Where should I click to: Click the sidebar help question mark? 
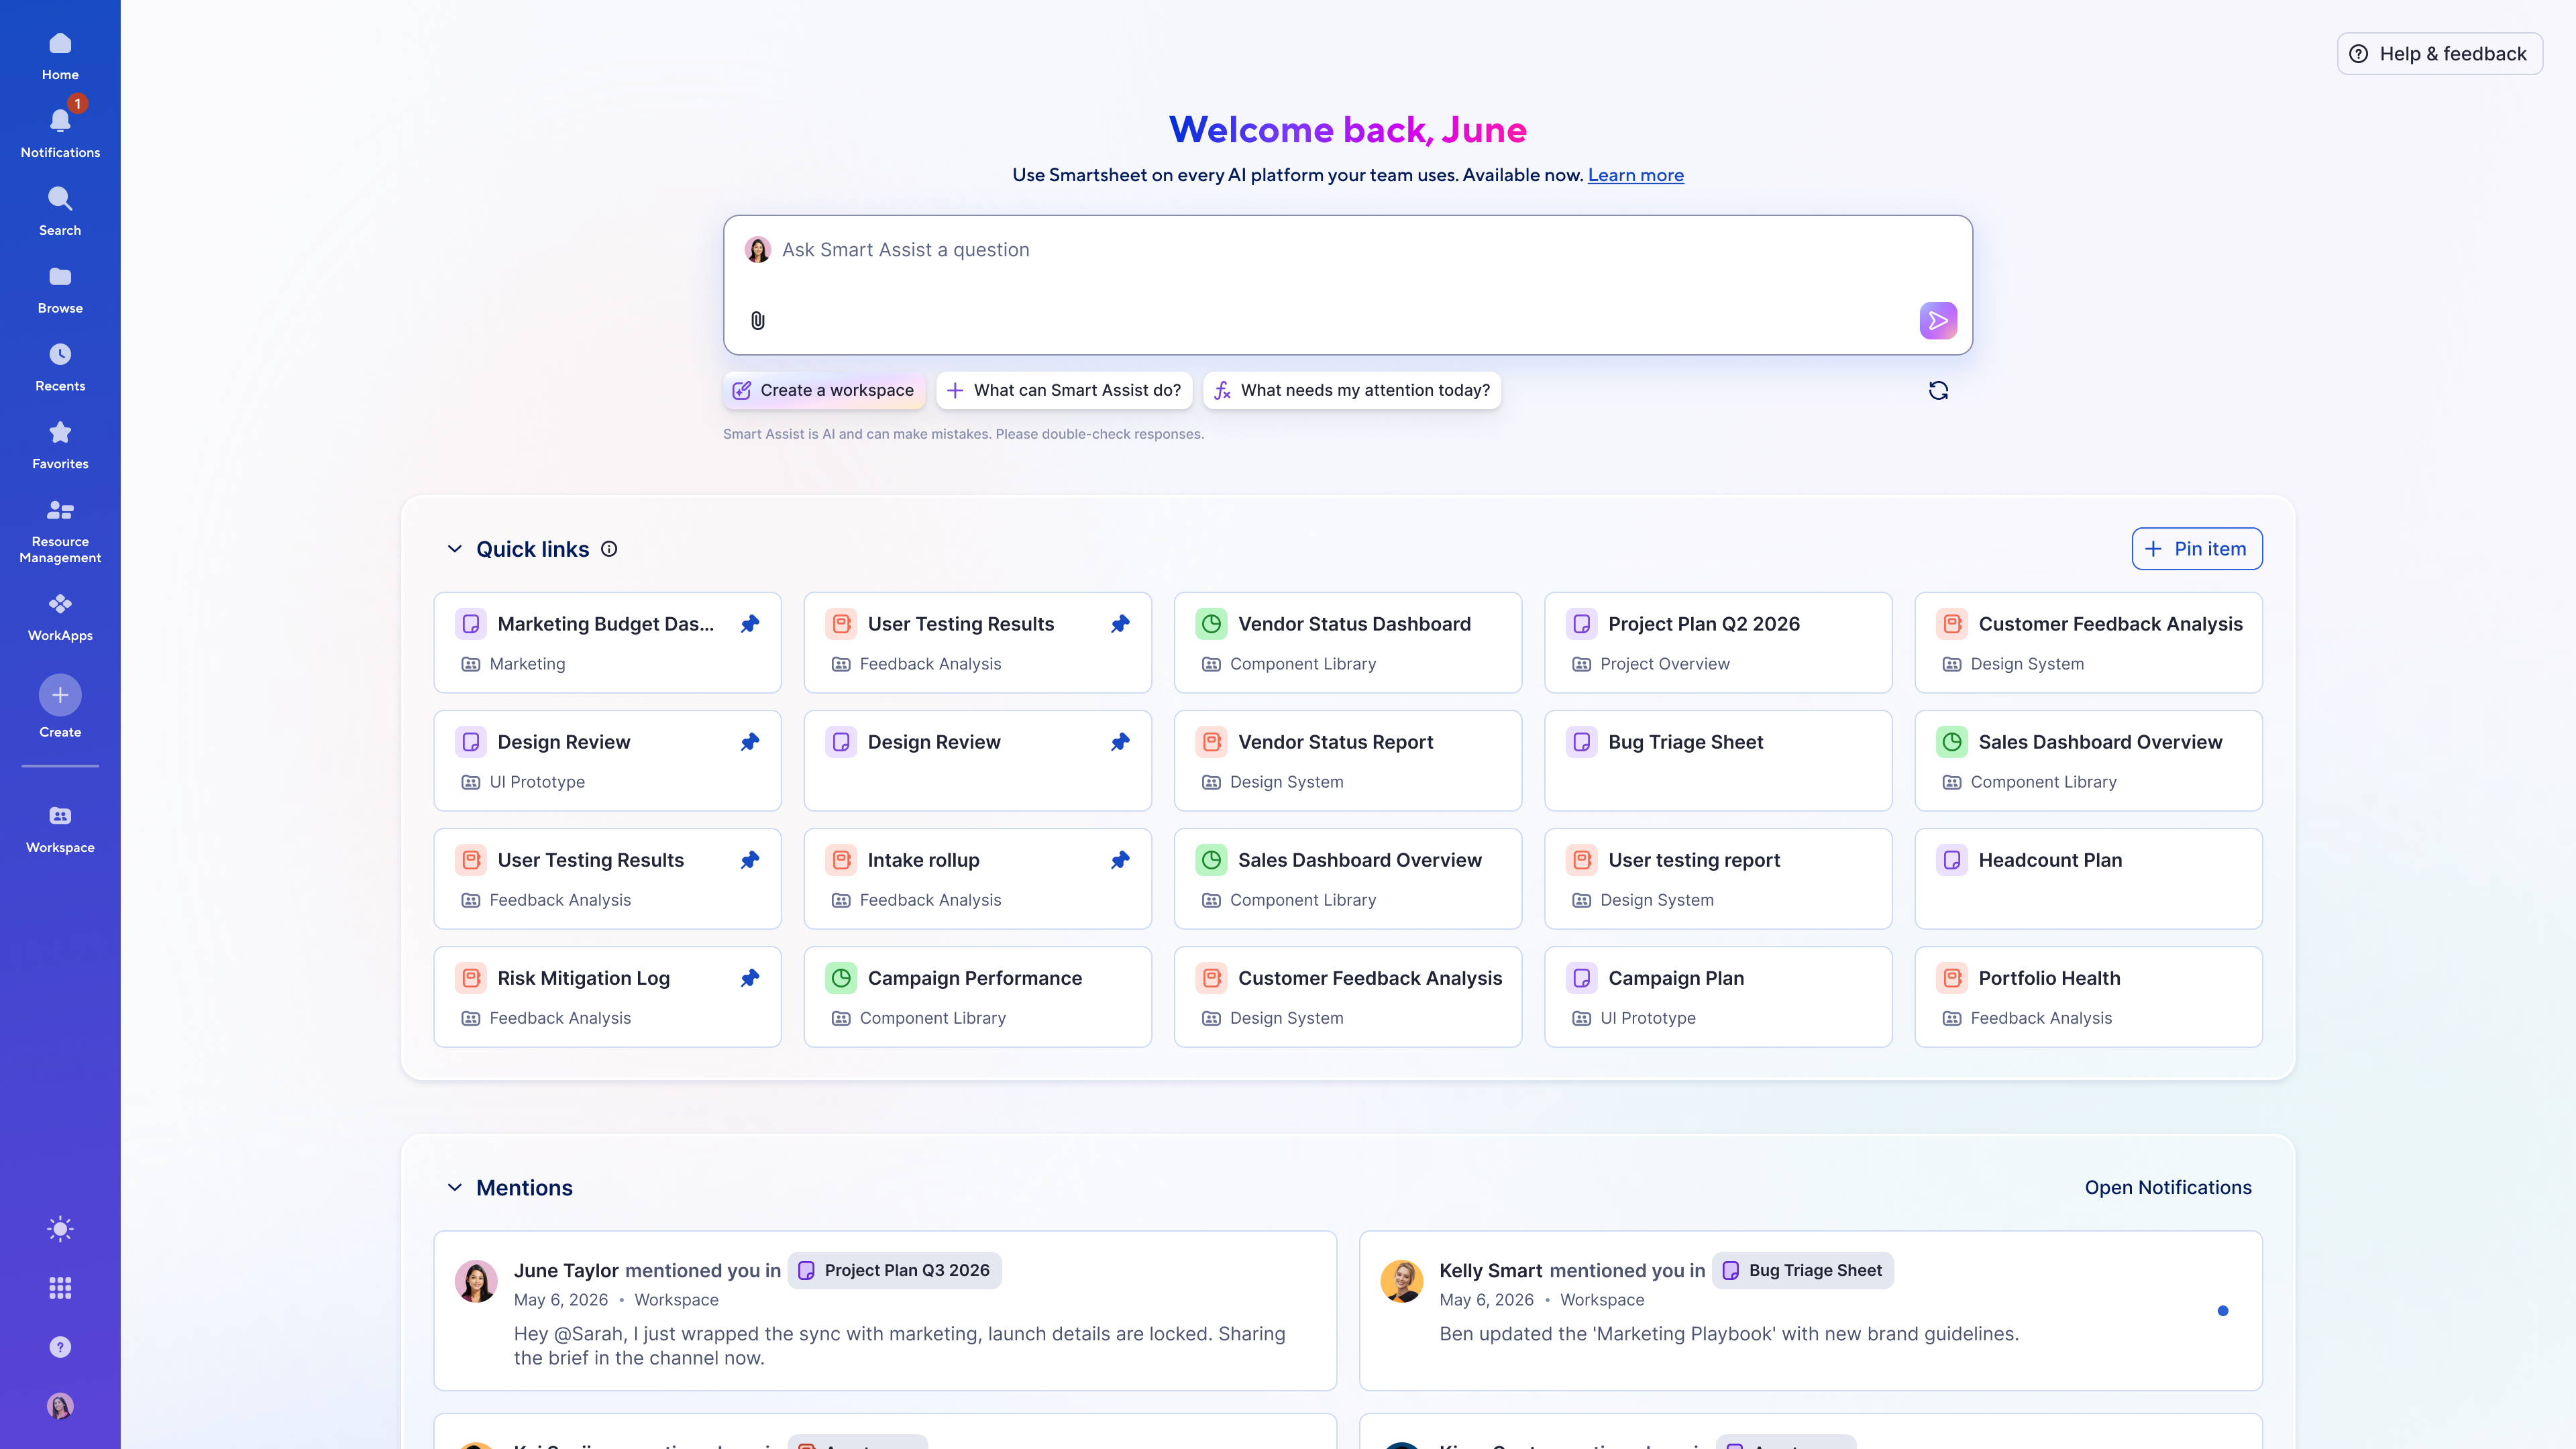coord(60,1347)
